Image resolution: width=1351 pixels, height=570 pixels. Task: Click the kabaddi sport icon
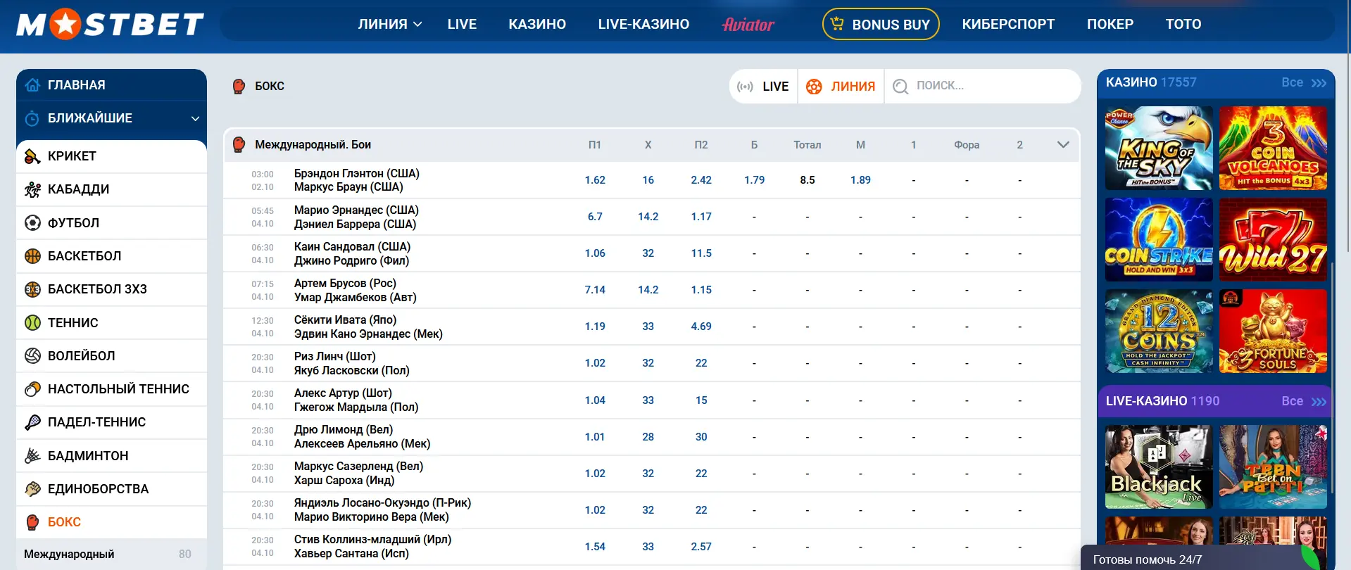(x=32, y=189)
